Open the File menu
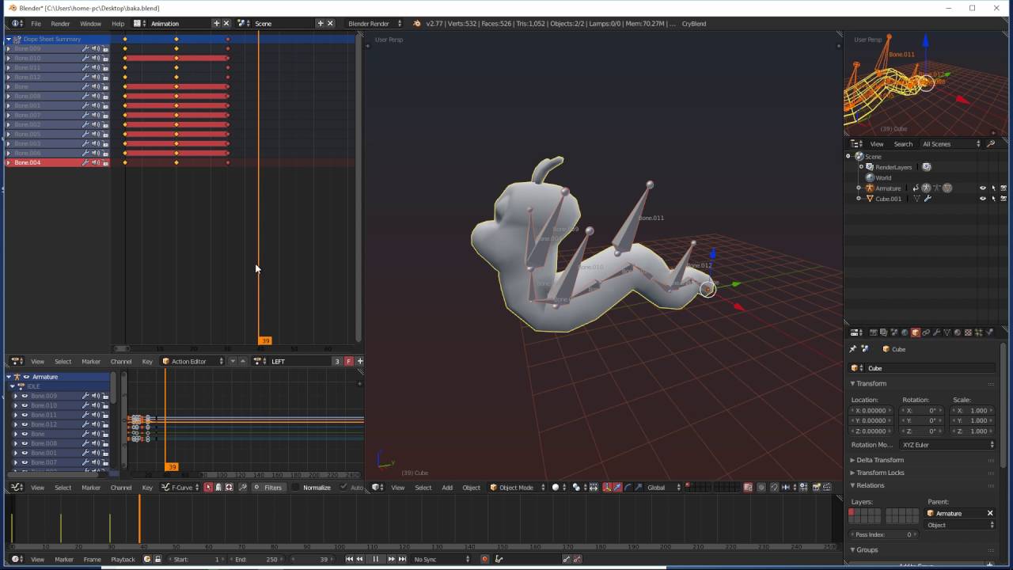This screenshot has width=1013, height=570. pyautogui.click(x=36, y=24)
